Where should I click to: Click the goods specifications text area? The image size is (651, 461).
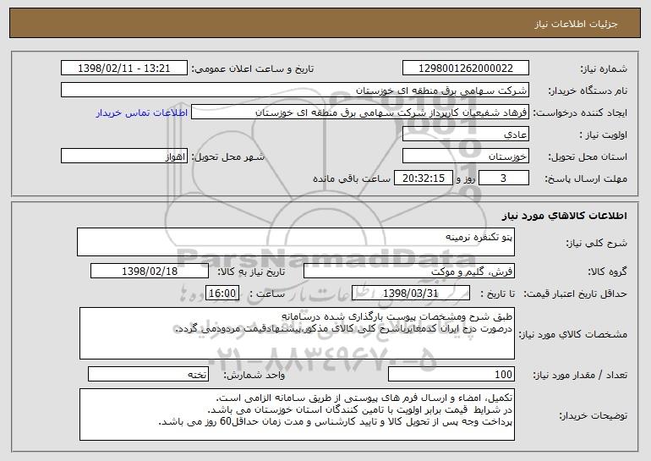[x=297, y=333]
